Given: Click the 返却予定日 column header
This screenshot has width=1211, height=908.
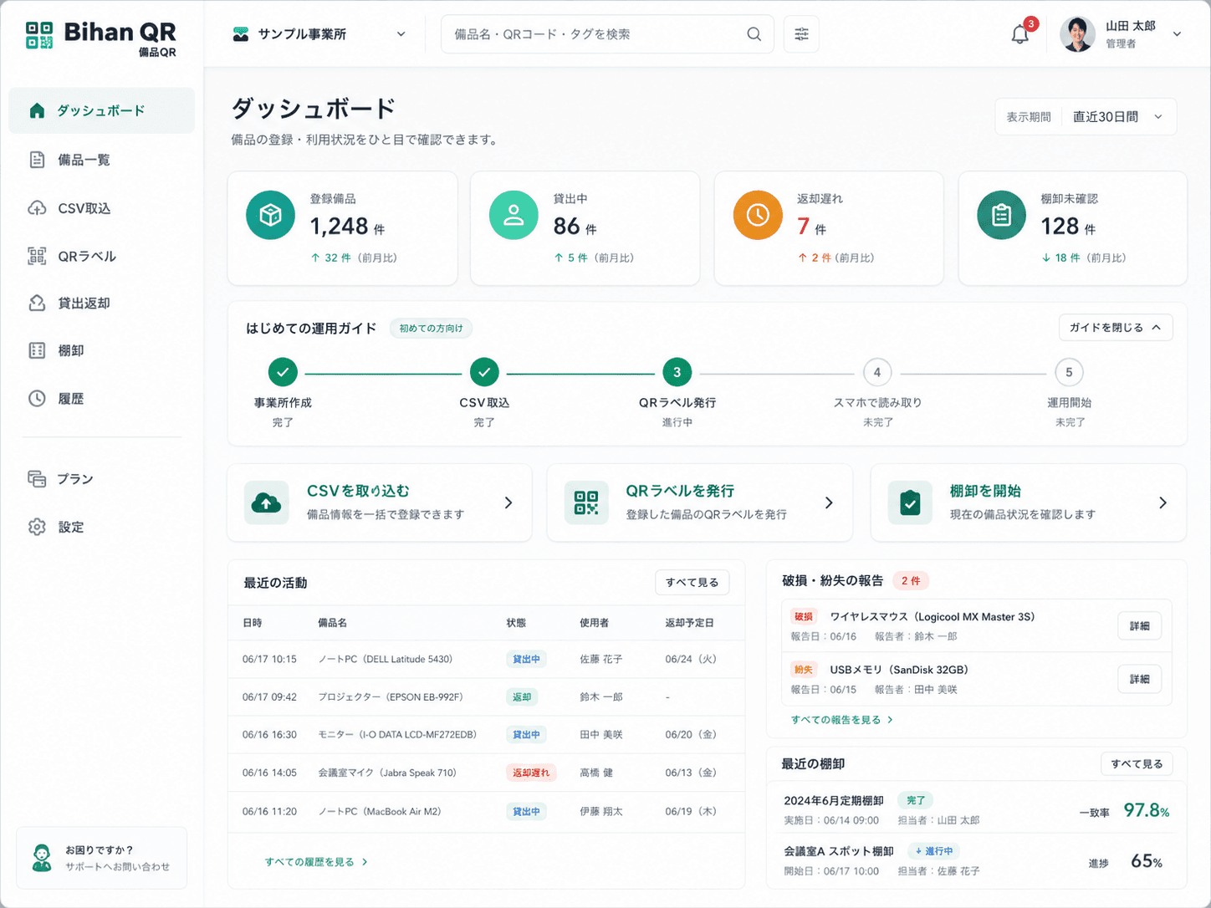Looking at the screenshot, I should pos(689,624).
